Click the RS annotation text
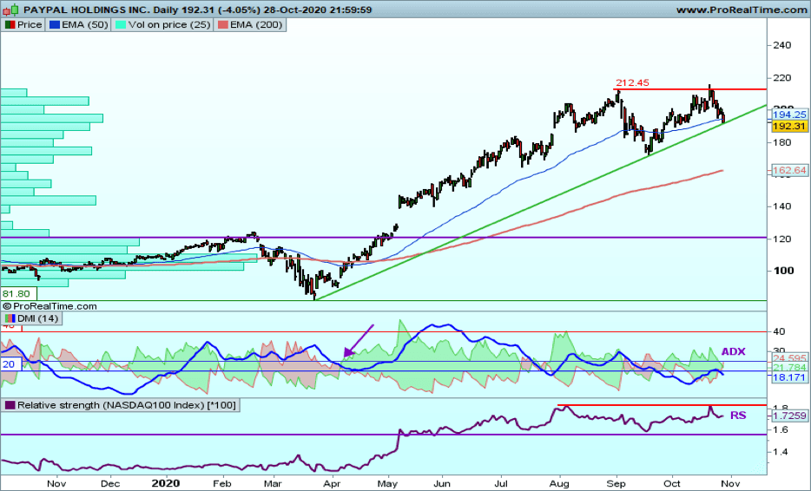811x491 pixels. [x=738, y=415]
